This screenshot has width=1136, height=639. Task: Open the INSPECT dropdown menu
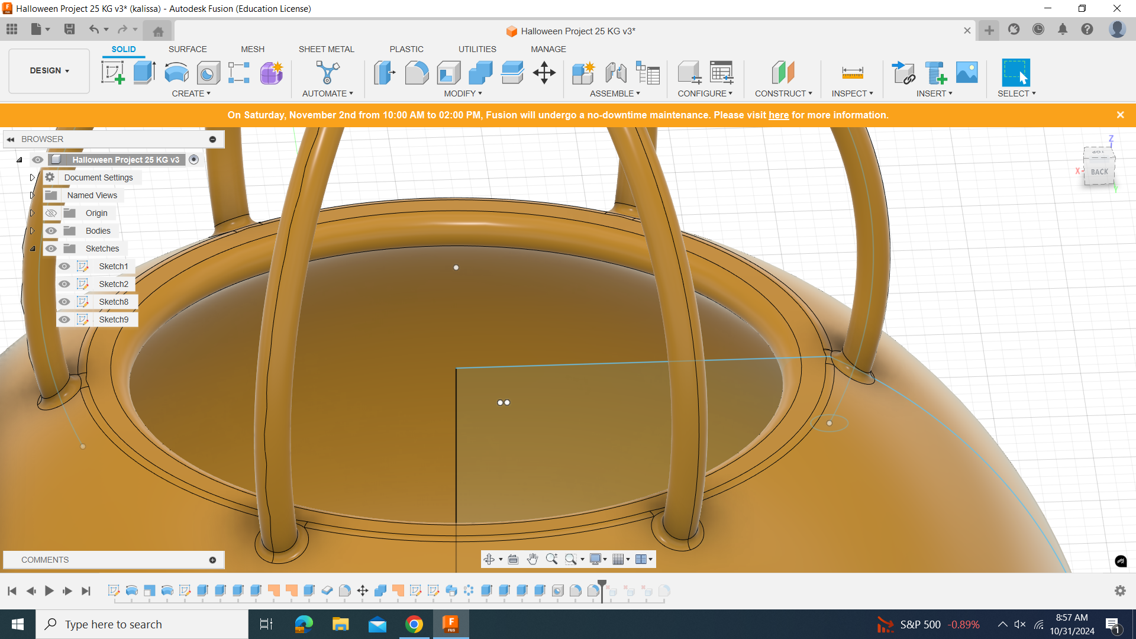click(853, 93)
